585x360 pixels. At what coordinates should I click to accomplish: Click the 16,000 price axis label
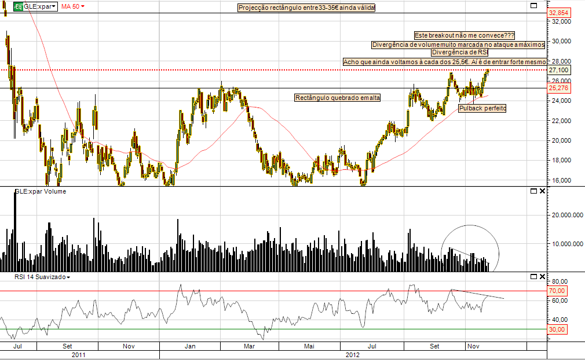[x=561, y=180]
